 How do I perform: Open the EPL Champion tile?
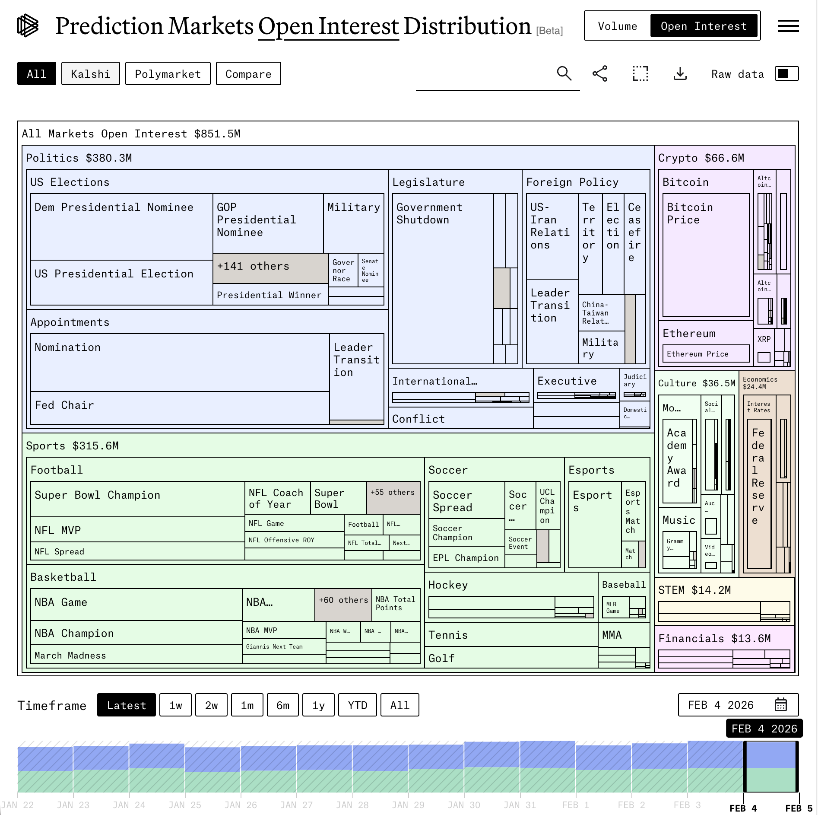pos(467,557)
